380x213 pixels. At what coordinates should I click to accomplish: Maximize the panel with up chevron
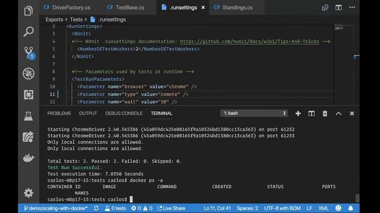pos(338,114)
